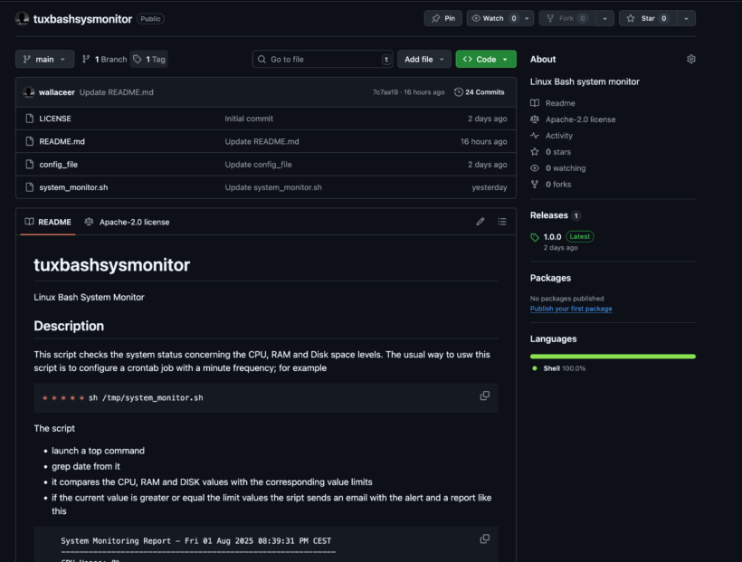Open the Add file dropdown
The height and width of the screenshot is (562, 742).
(x=425, y=59)
